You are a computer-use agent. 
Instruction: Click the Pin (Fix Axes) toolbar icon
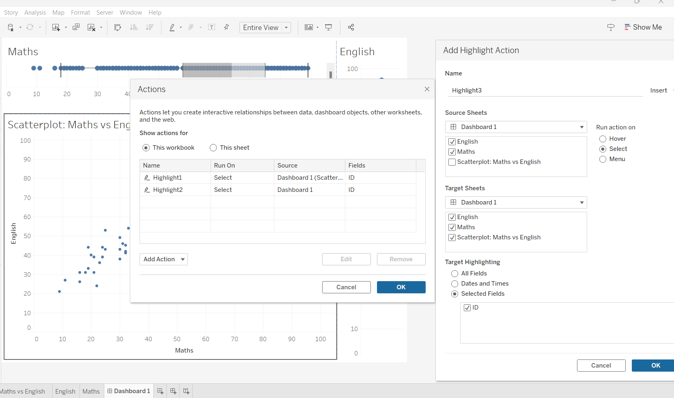226,27
